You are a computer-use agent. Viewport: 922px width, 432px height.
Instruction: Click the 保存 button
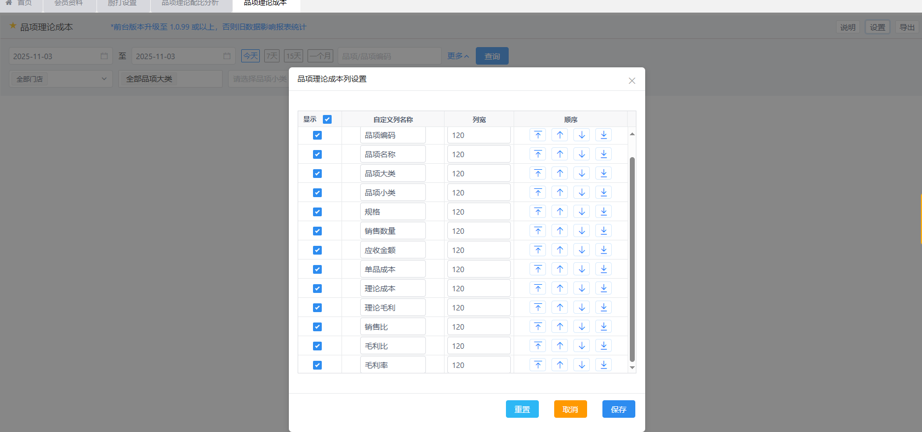(618, 409)
